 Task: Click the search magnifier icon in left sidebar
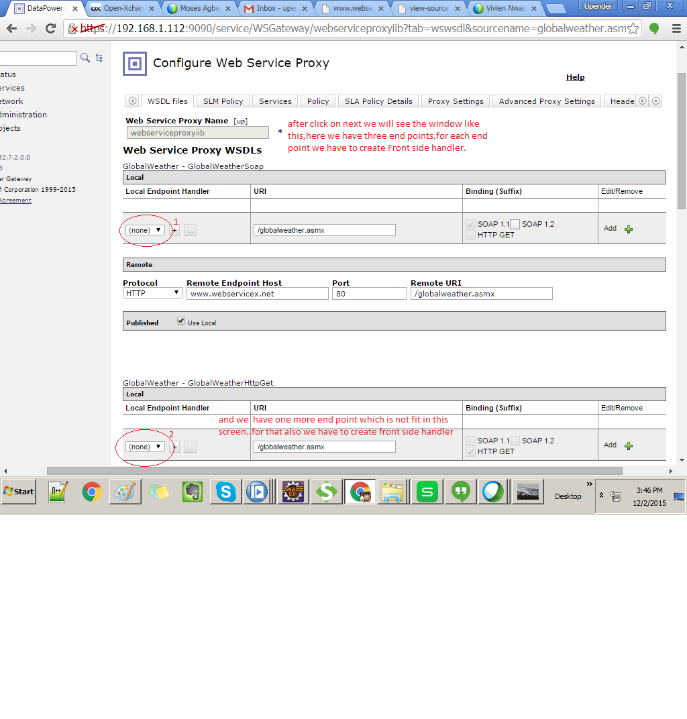pyautogui.click(x=85, y=58)
